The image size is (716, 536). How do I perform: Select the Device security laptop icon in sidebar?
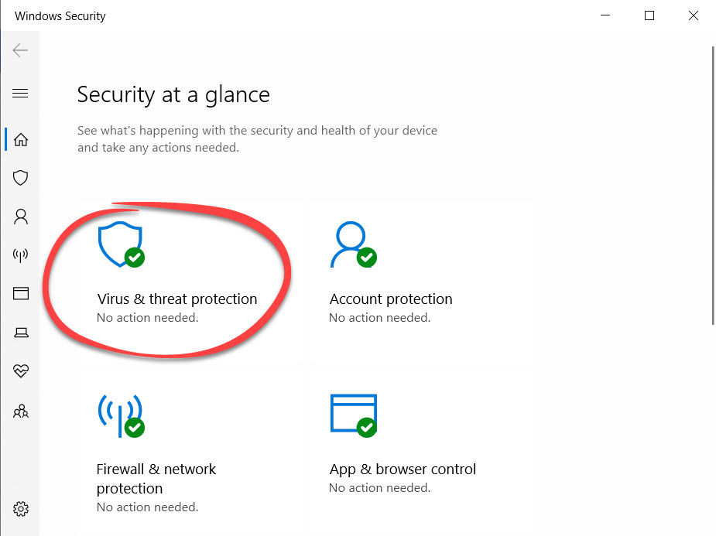pyautogui.click(x=20, y=333)
